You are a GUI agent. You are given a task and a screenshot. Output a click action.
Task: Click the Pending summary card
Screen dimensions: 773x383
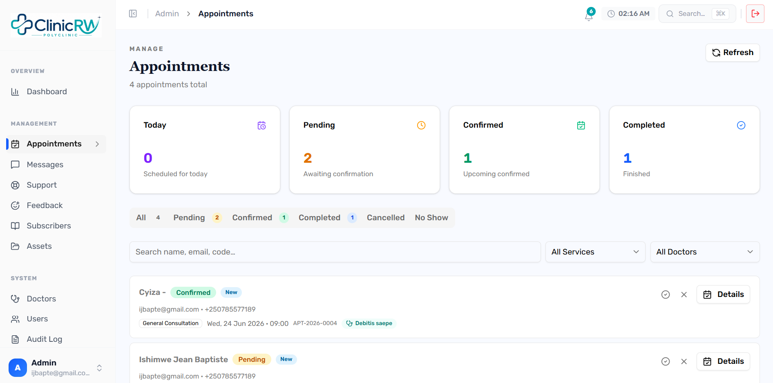[364, 150]
